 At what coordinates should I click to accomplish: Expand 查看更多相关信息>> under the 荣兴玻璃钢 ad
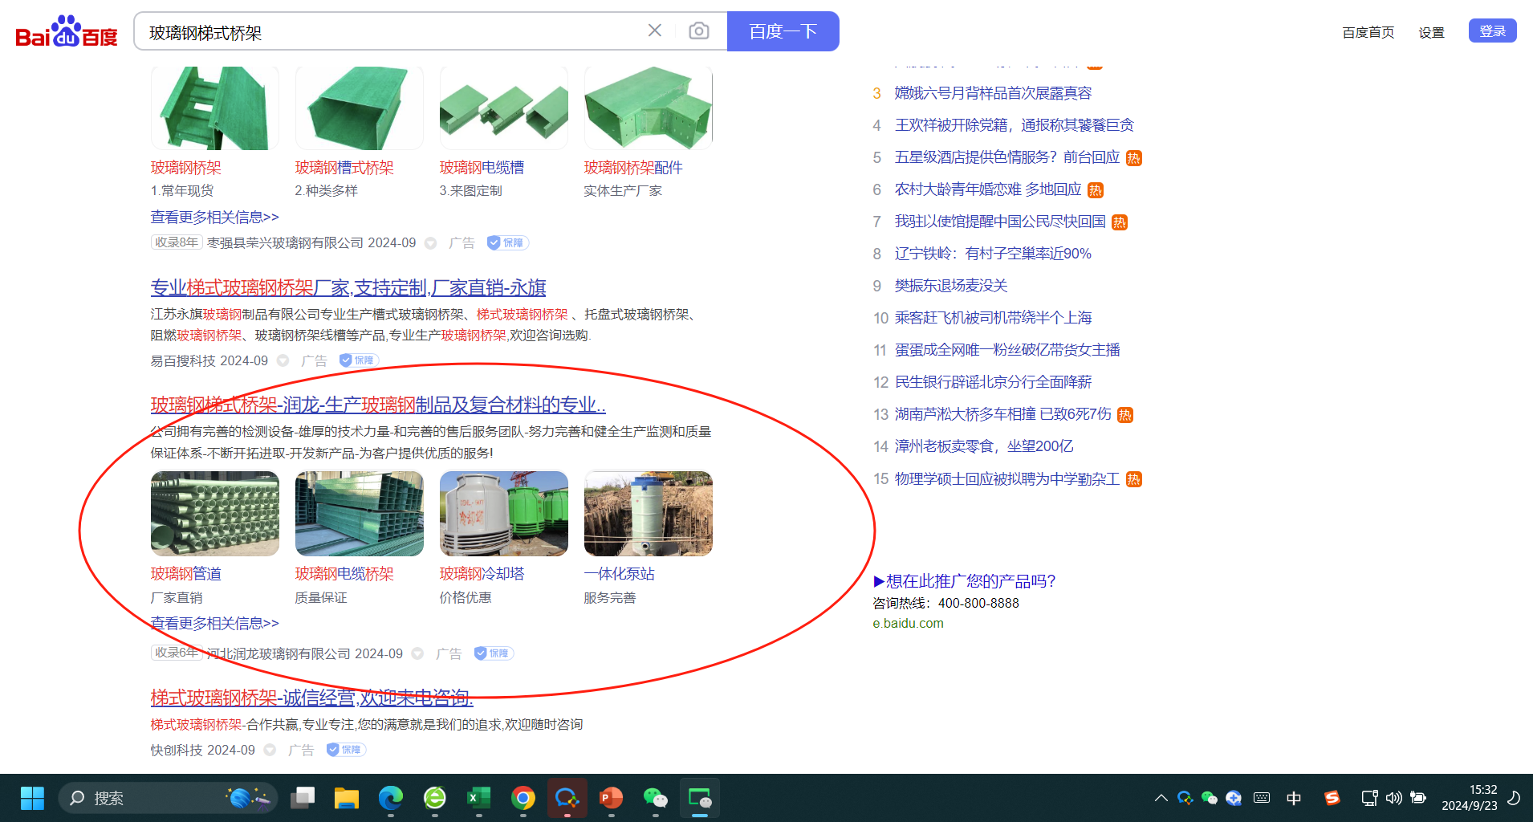point(214,218)
